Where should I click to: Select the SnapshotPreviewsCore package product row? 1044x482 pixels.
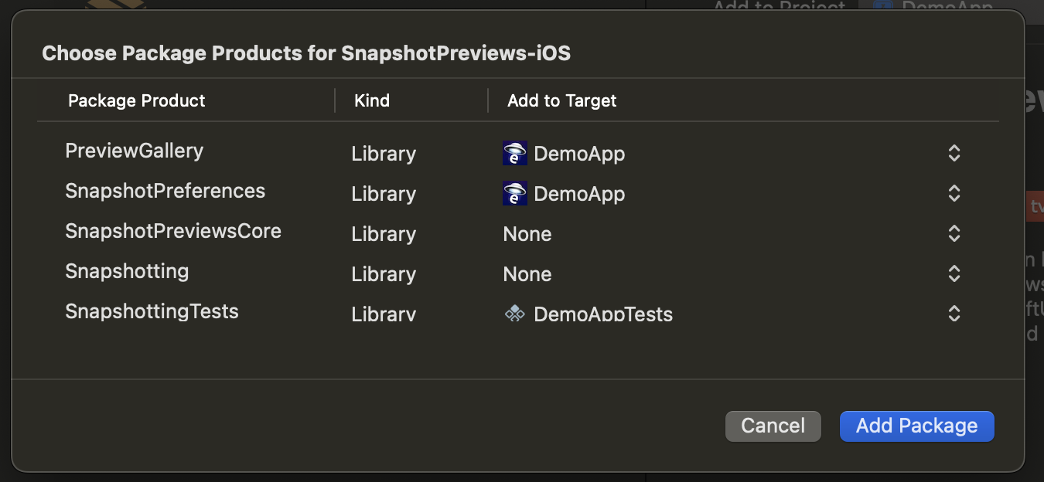[172, 232]
